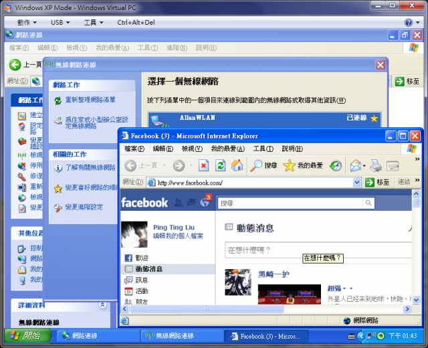Click the Refresh icon in the IE toolbar
The height and width of the screenshot is (348, 428).
coord(220,165)
